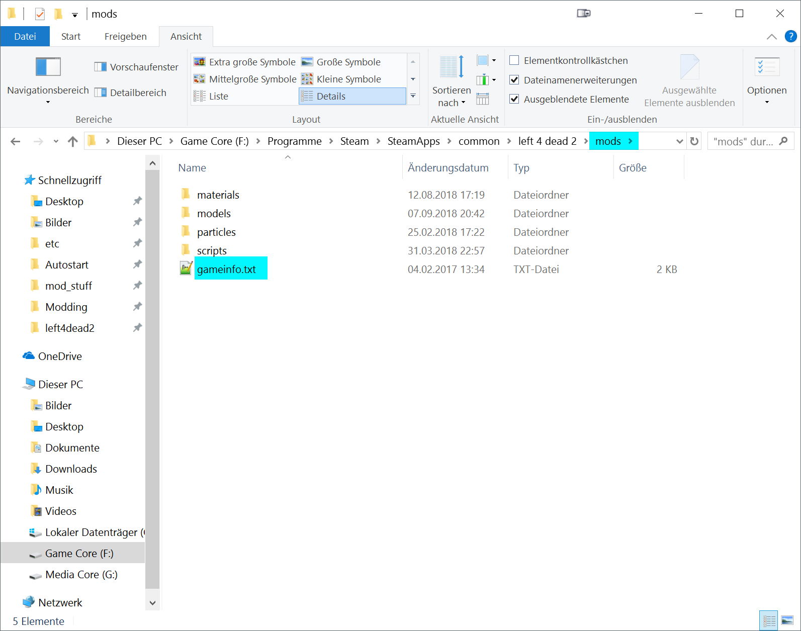Refresh the mods folder view

click(694, 141)
